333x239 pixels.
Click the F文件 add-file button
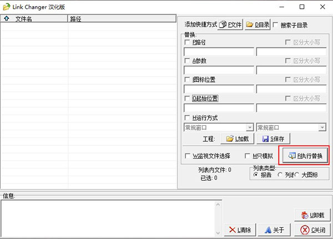[x=230, y=24]
